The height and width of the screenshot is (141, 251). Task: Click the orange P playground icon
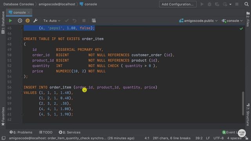tap(27, 21)
